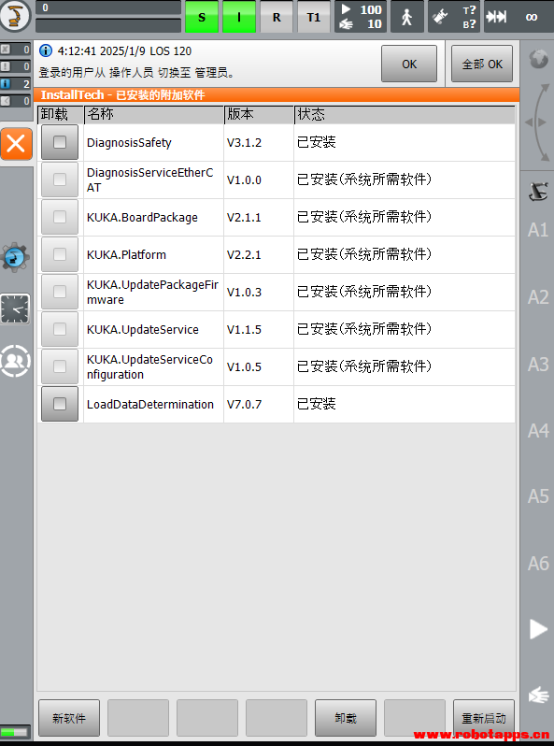This screenshot has width=554, height=746.
Task: Click the status cell of DiagnosisSafety row
Action: pyautogui.click(x=405, y=142)
